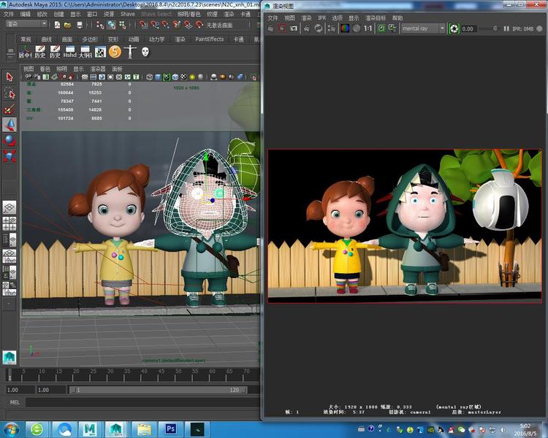
Task: Toggle select by component type mode
Action: point(122,25)
